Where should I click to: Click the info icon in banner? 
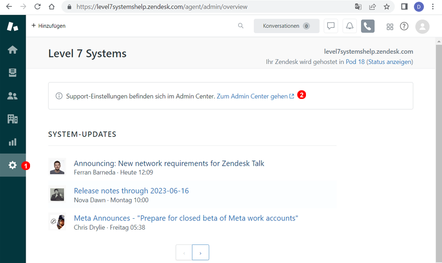point(59,96)
